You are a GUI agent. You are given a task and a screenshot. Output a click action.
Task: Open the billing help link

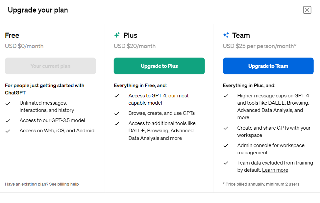pos(68,184)
